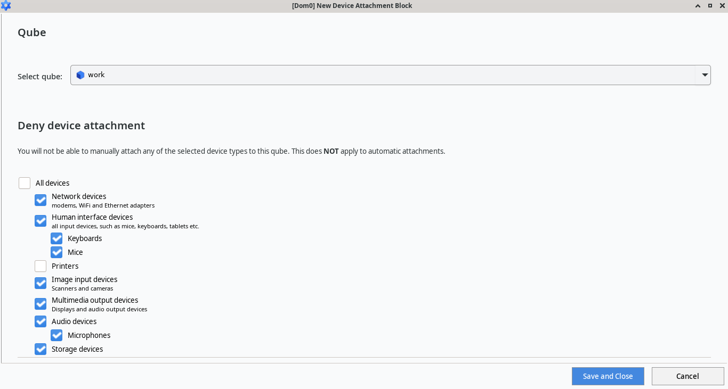
Task: Uncheck the Mice checkbox
Action: 56,252
